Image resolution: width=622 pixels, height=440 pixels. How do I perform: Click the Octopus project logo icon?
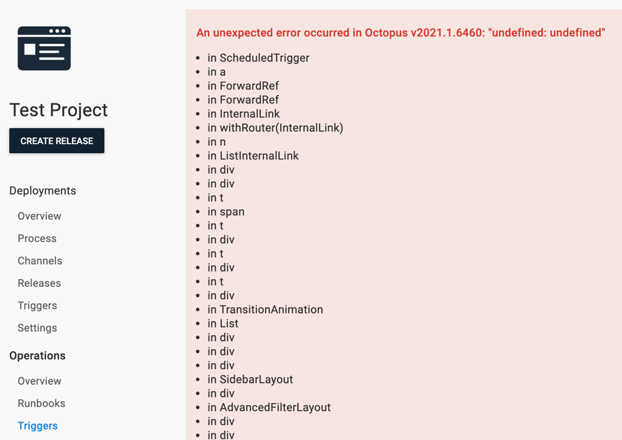(x=43, y=48)
